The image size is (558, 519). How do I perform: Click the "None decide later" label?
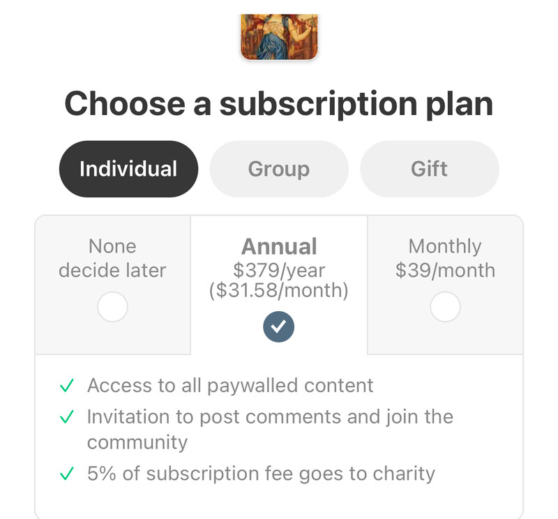(112, 258)
